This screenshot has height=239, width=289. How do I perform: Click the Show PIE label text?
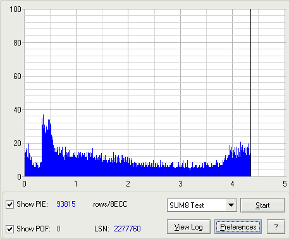[x=32, y=204]
